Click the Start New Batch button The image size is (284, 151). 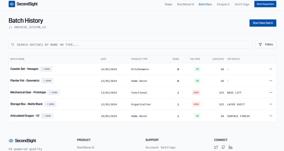click(263, 23)
